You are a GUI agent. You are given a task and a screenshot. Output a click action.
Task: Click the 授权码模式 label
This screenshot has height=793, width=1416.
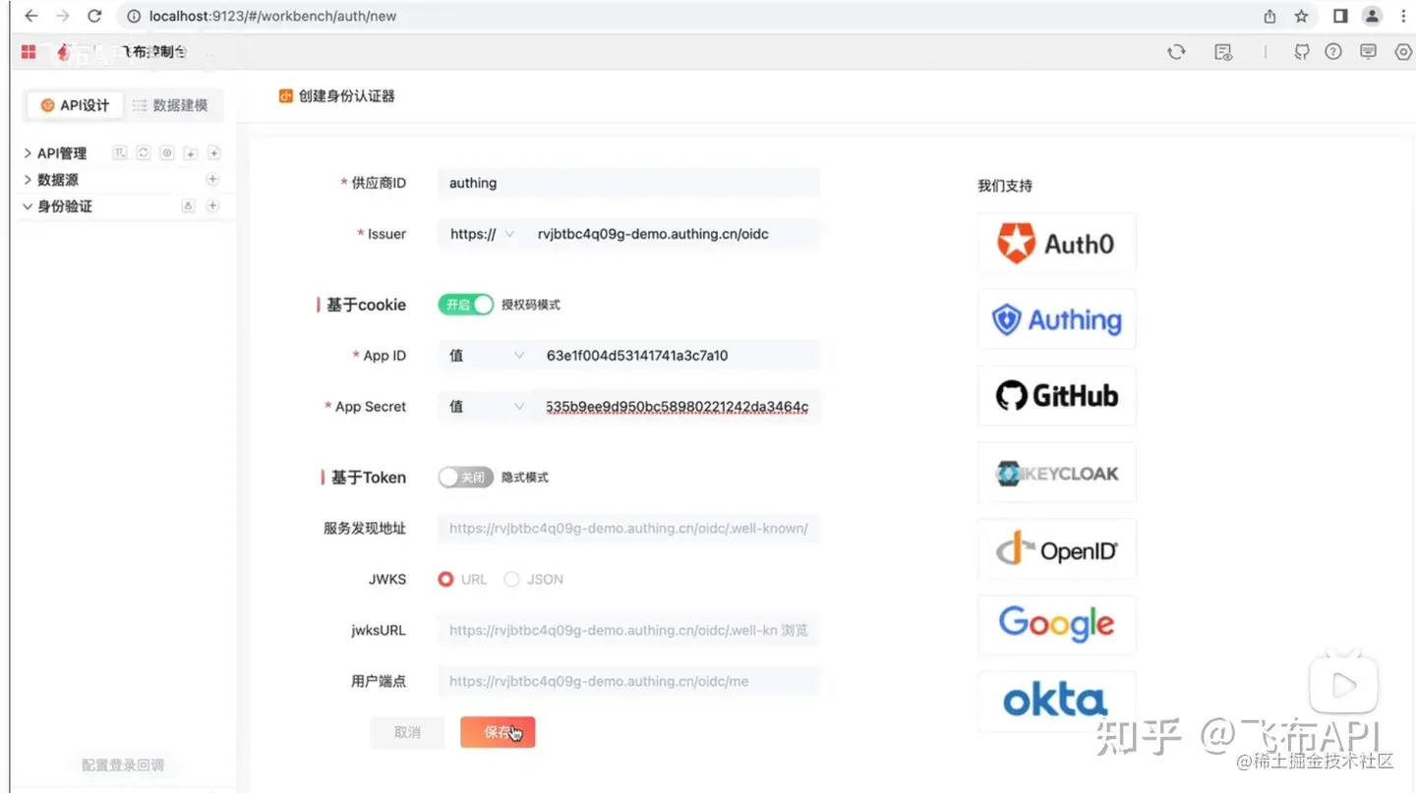click(x=531, y=306)
